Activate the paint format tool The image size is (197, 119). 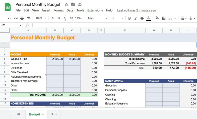click(28, 18)
